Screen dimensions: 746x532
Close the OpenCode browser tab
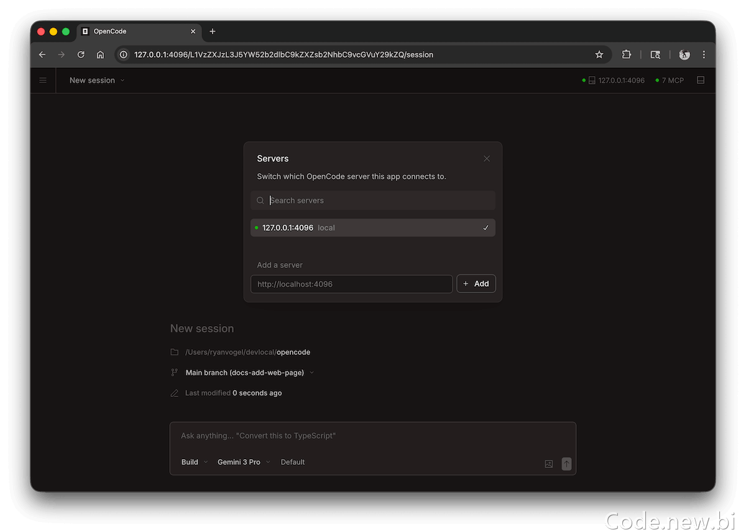point(193,31)
